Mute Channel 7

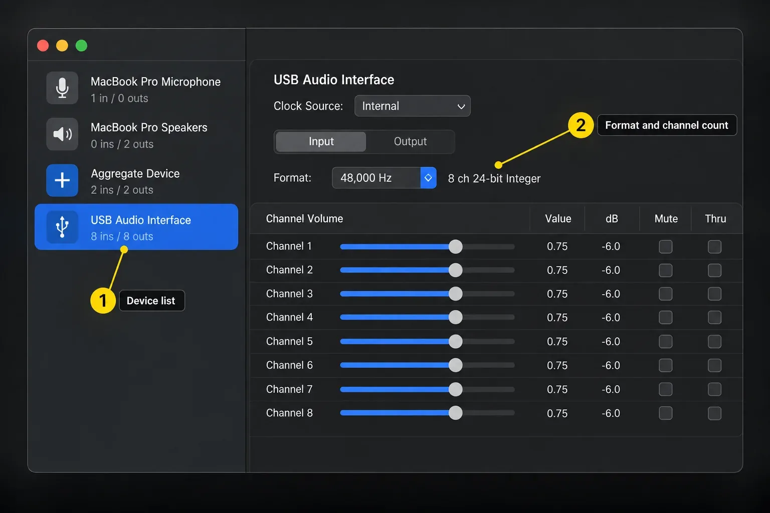(x=666, y=389)
